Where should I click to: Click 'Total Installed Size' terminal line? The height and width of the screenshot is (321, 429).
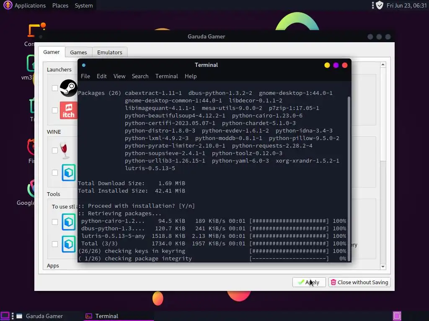(132, 191)
